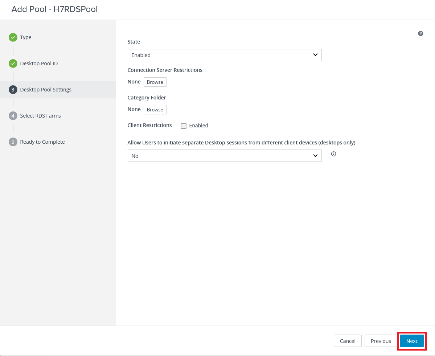Screen dimensions: 435x356
Task: Cancel the Add Pool wizard
Action: [347, 341]
